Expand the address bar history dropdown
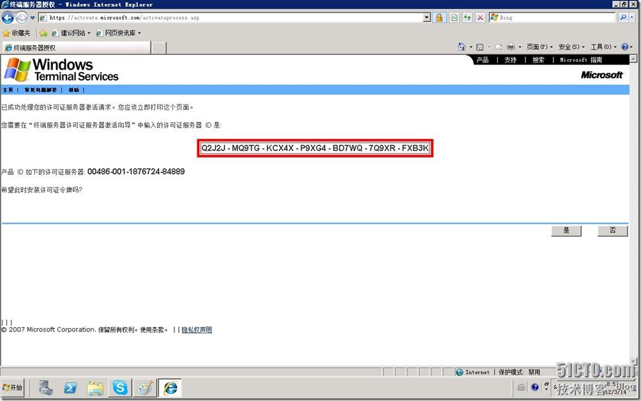Screen dimensions: 641x401 426,18
